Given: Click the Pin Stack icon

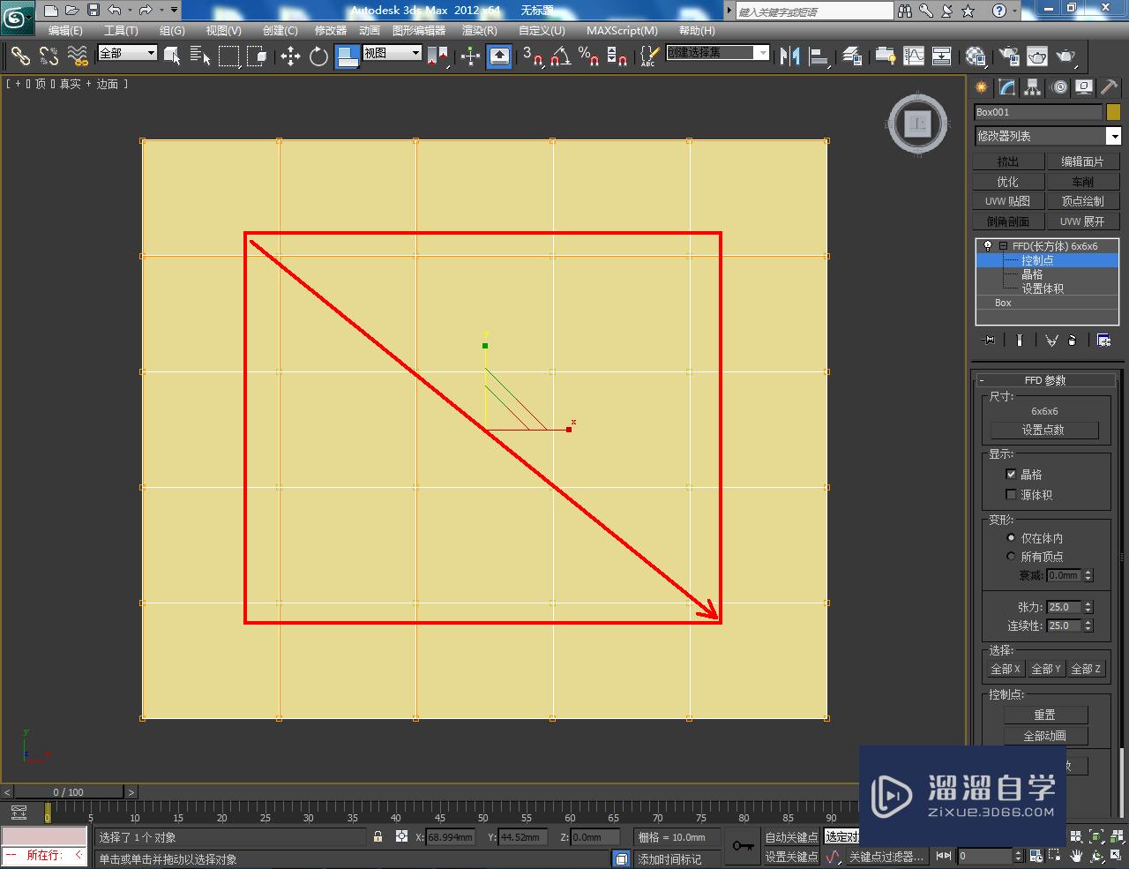Looking at the screenshot, I should pos(989,340).
